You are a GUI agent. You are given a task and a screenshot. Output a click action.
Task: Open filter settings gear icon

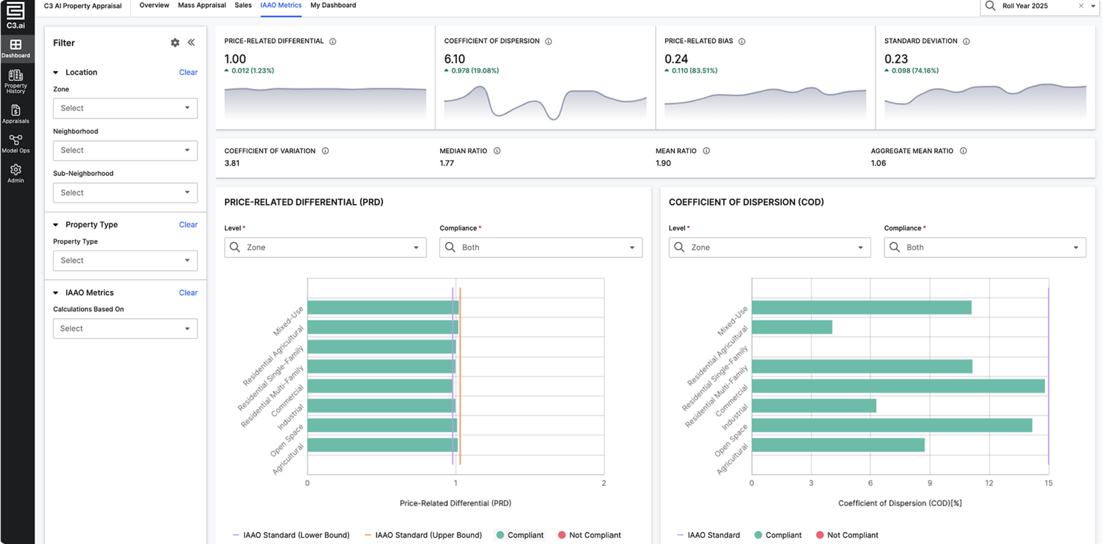[175, 43]
